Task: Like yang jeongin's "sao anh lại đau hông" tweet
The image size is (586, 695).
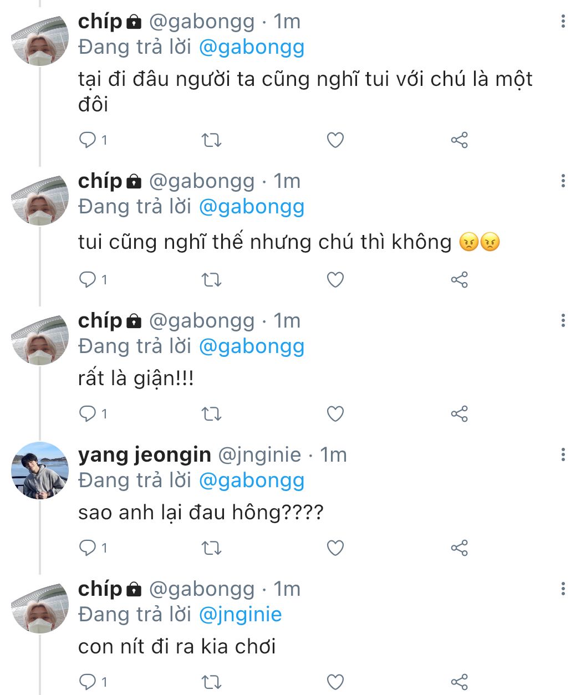Action: click(335, 548)
